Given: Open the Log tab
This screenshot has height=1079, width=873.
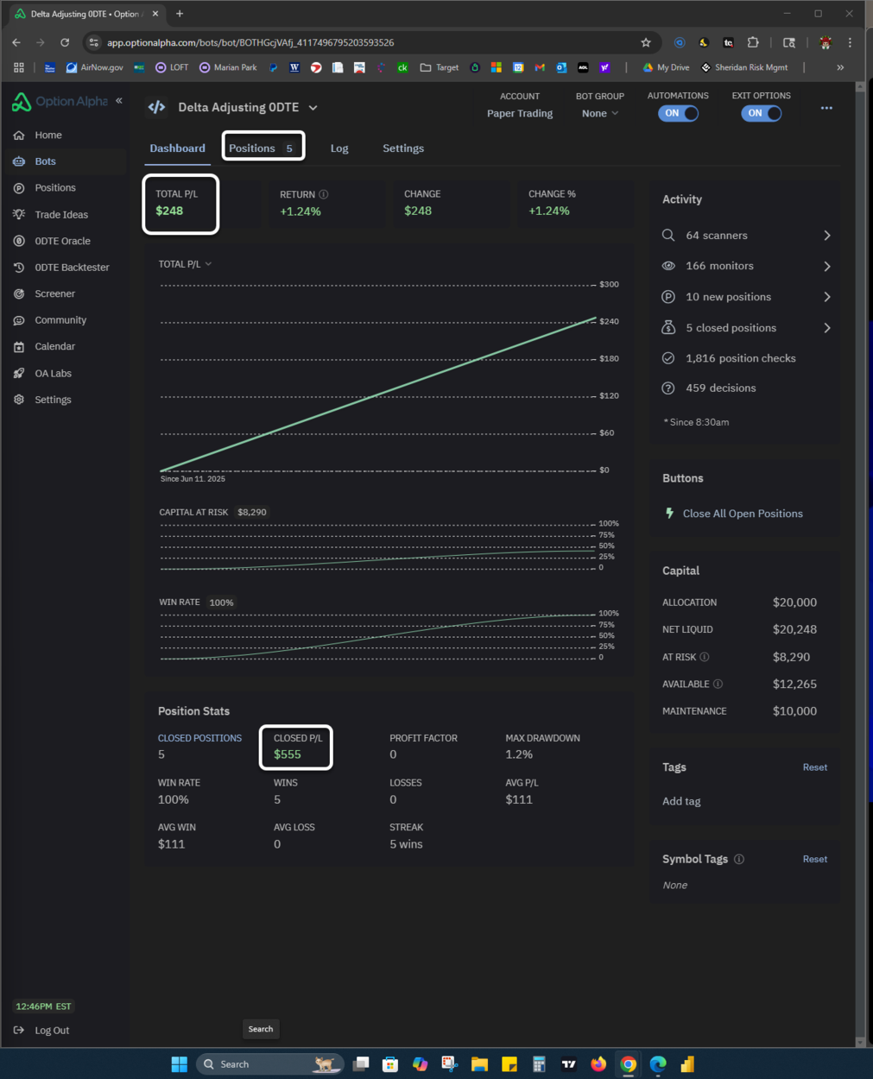Looking at the screenshot, I should [x=338, y=148].
